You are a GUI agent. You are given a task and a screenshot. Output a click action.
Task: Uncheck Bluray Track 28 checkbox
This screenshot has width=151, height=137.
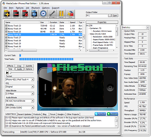tap(6, 41)
